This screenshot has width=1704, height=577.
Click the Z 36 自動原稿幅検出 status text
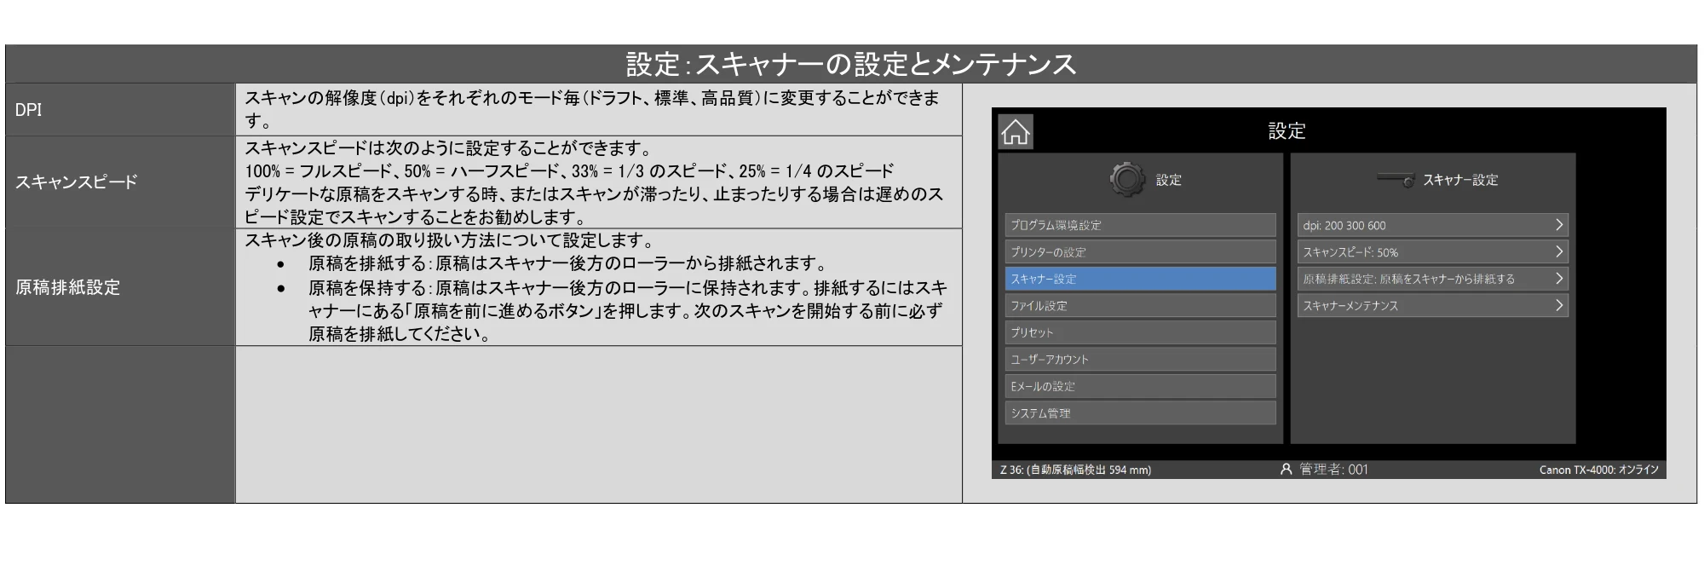pyautogui.click(x=1075, y=470)
